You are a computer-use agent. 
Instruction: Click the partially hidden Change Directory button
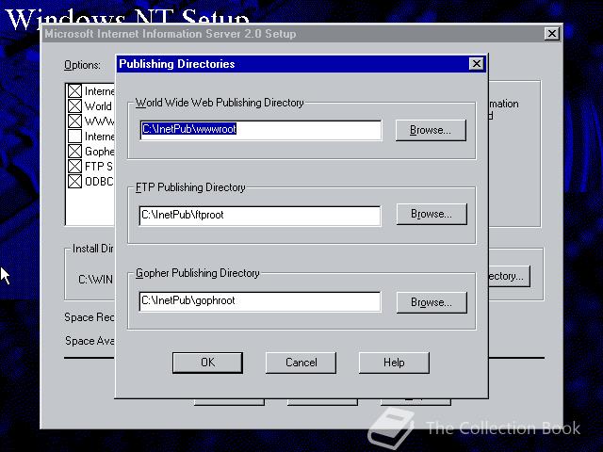tap(509, 277)
